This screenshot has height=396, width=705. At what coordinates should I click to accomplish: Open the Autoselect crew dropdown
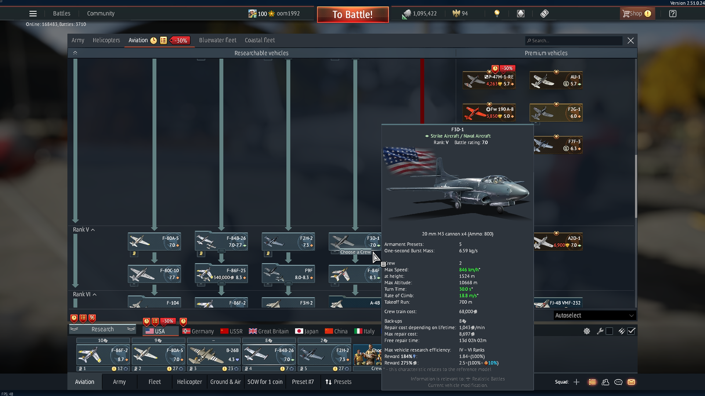tap(594, 315)
